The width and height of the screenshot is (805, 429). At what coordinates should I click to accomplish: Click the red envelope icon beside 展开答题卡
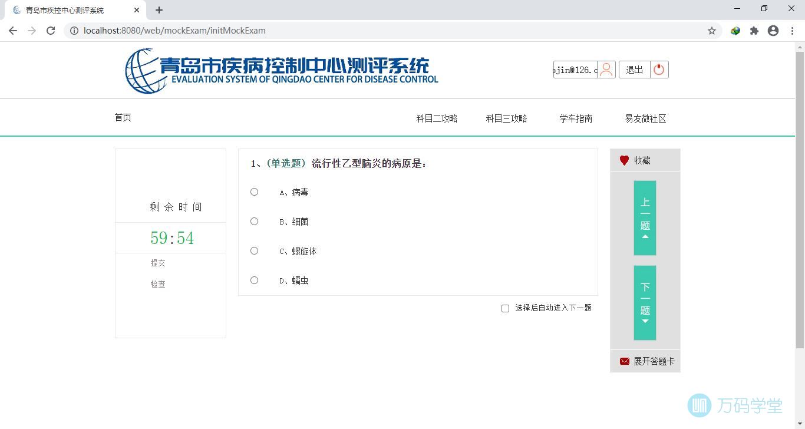pos(624,361)
